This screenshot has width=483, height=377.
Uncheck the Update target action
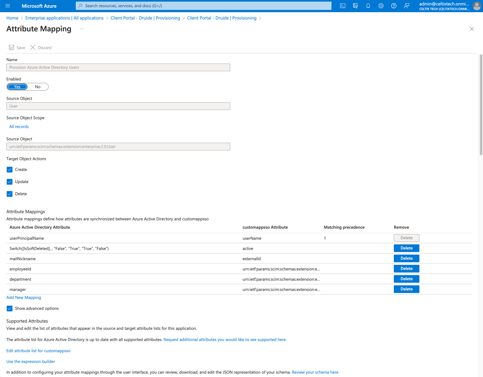pyautogui.click(x=10, y=182)
